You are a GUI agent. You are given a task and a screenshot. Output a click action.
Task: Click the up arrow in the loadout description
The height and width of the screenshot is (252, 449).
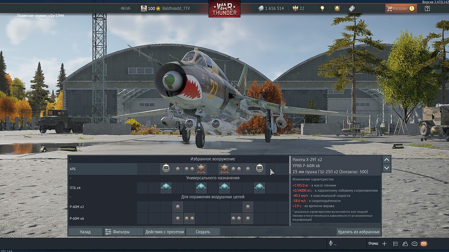tap(387, 159)
